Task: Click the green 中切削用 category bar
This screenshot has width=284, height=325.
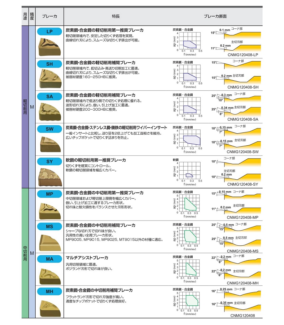Action: pos(25,253)
